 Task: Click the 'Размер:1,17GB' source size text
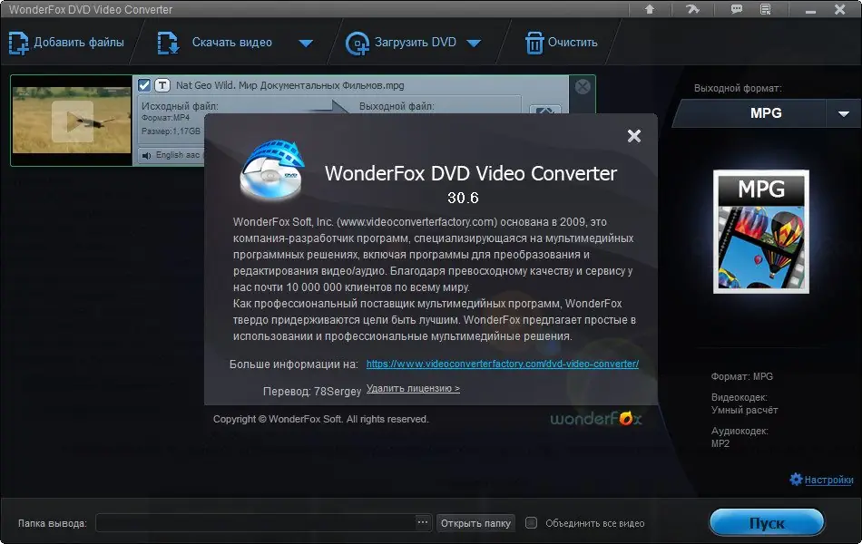[171, 131]
